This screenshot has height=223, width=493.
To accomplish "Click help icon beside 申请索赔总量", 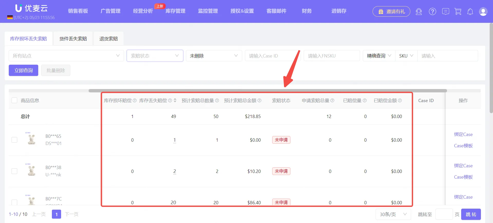I will (x=332, y=100).
